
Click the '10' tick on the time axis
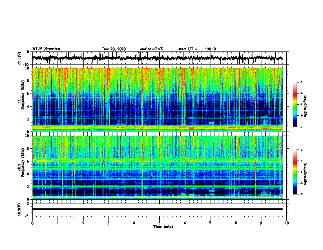[x=287, y=223]
